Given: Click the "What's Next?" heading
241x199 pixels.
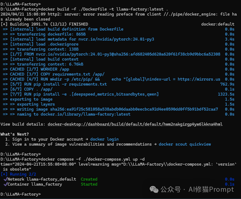Looking at the screenshot, I should [x=15, y=134].
